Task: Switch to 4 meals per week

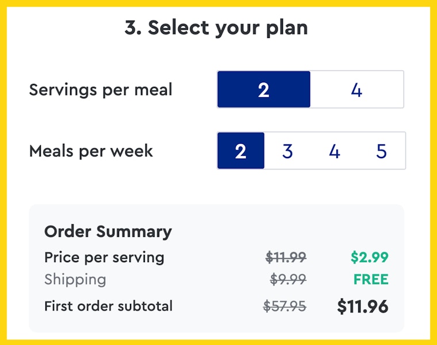Action: [x=335, y=151]
